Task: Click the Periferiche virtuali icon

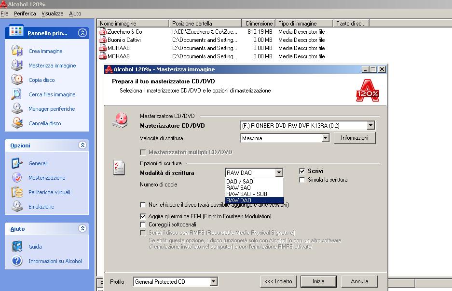Action: click(17, 192)
